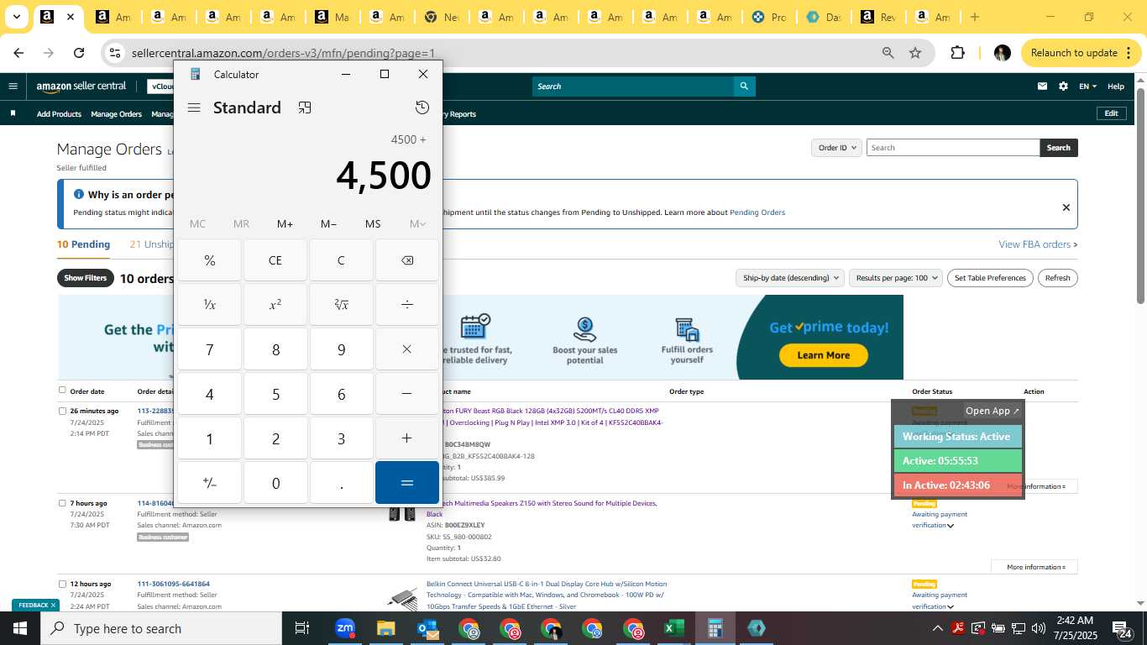Open the Seller Central mail icon
Image resolution: width=1147 pixels, height=645 pixels.
(1042, 86)
